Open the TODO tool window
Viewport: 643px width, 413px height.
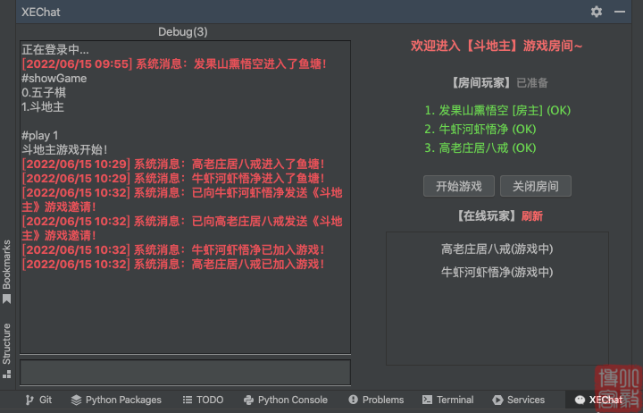point(203,400)
